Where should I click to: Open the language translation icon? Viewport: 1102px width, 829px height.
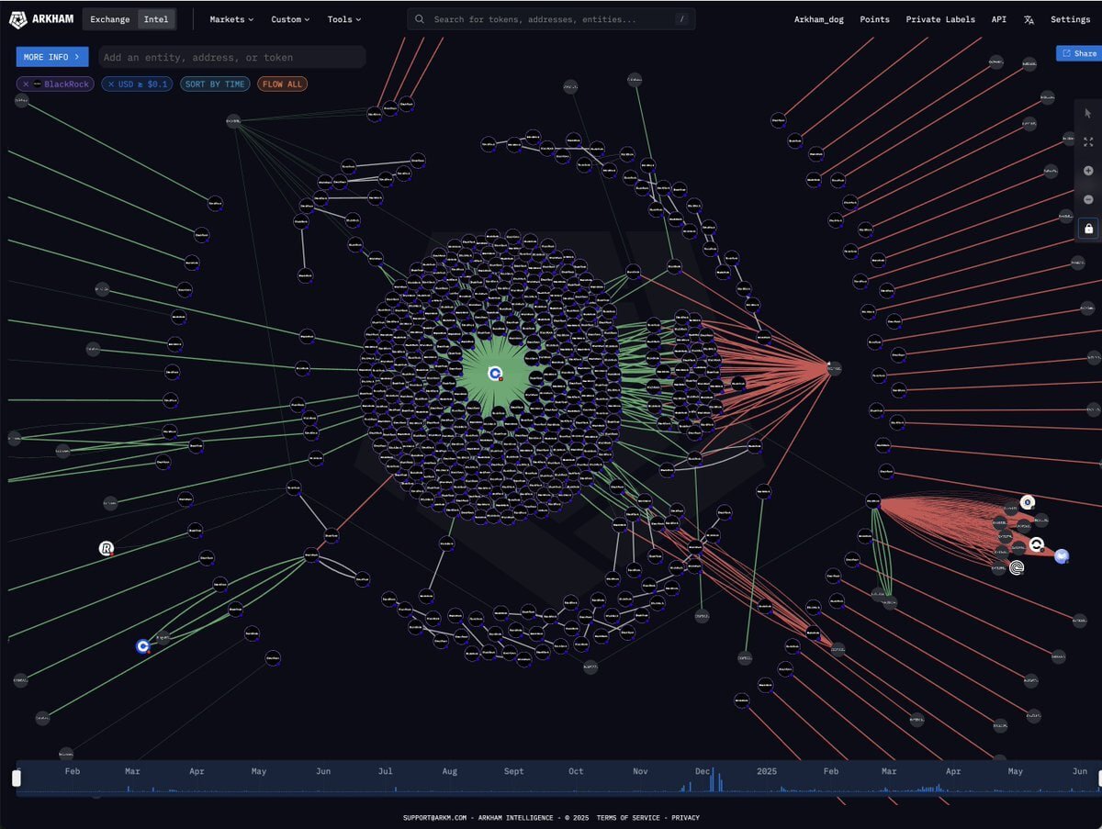(1029, 19)
